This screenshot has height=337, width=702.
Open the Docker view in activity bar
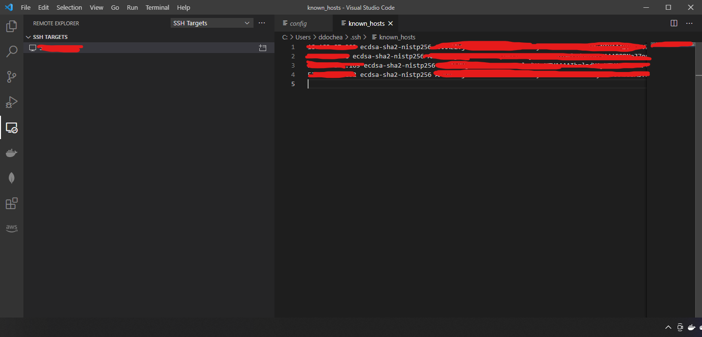[12, 153]
